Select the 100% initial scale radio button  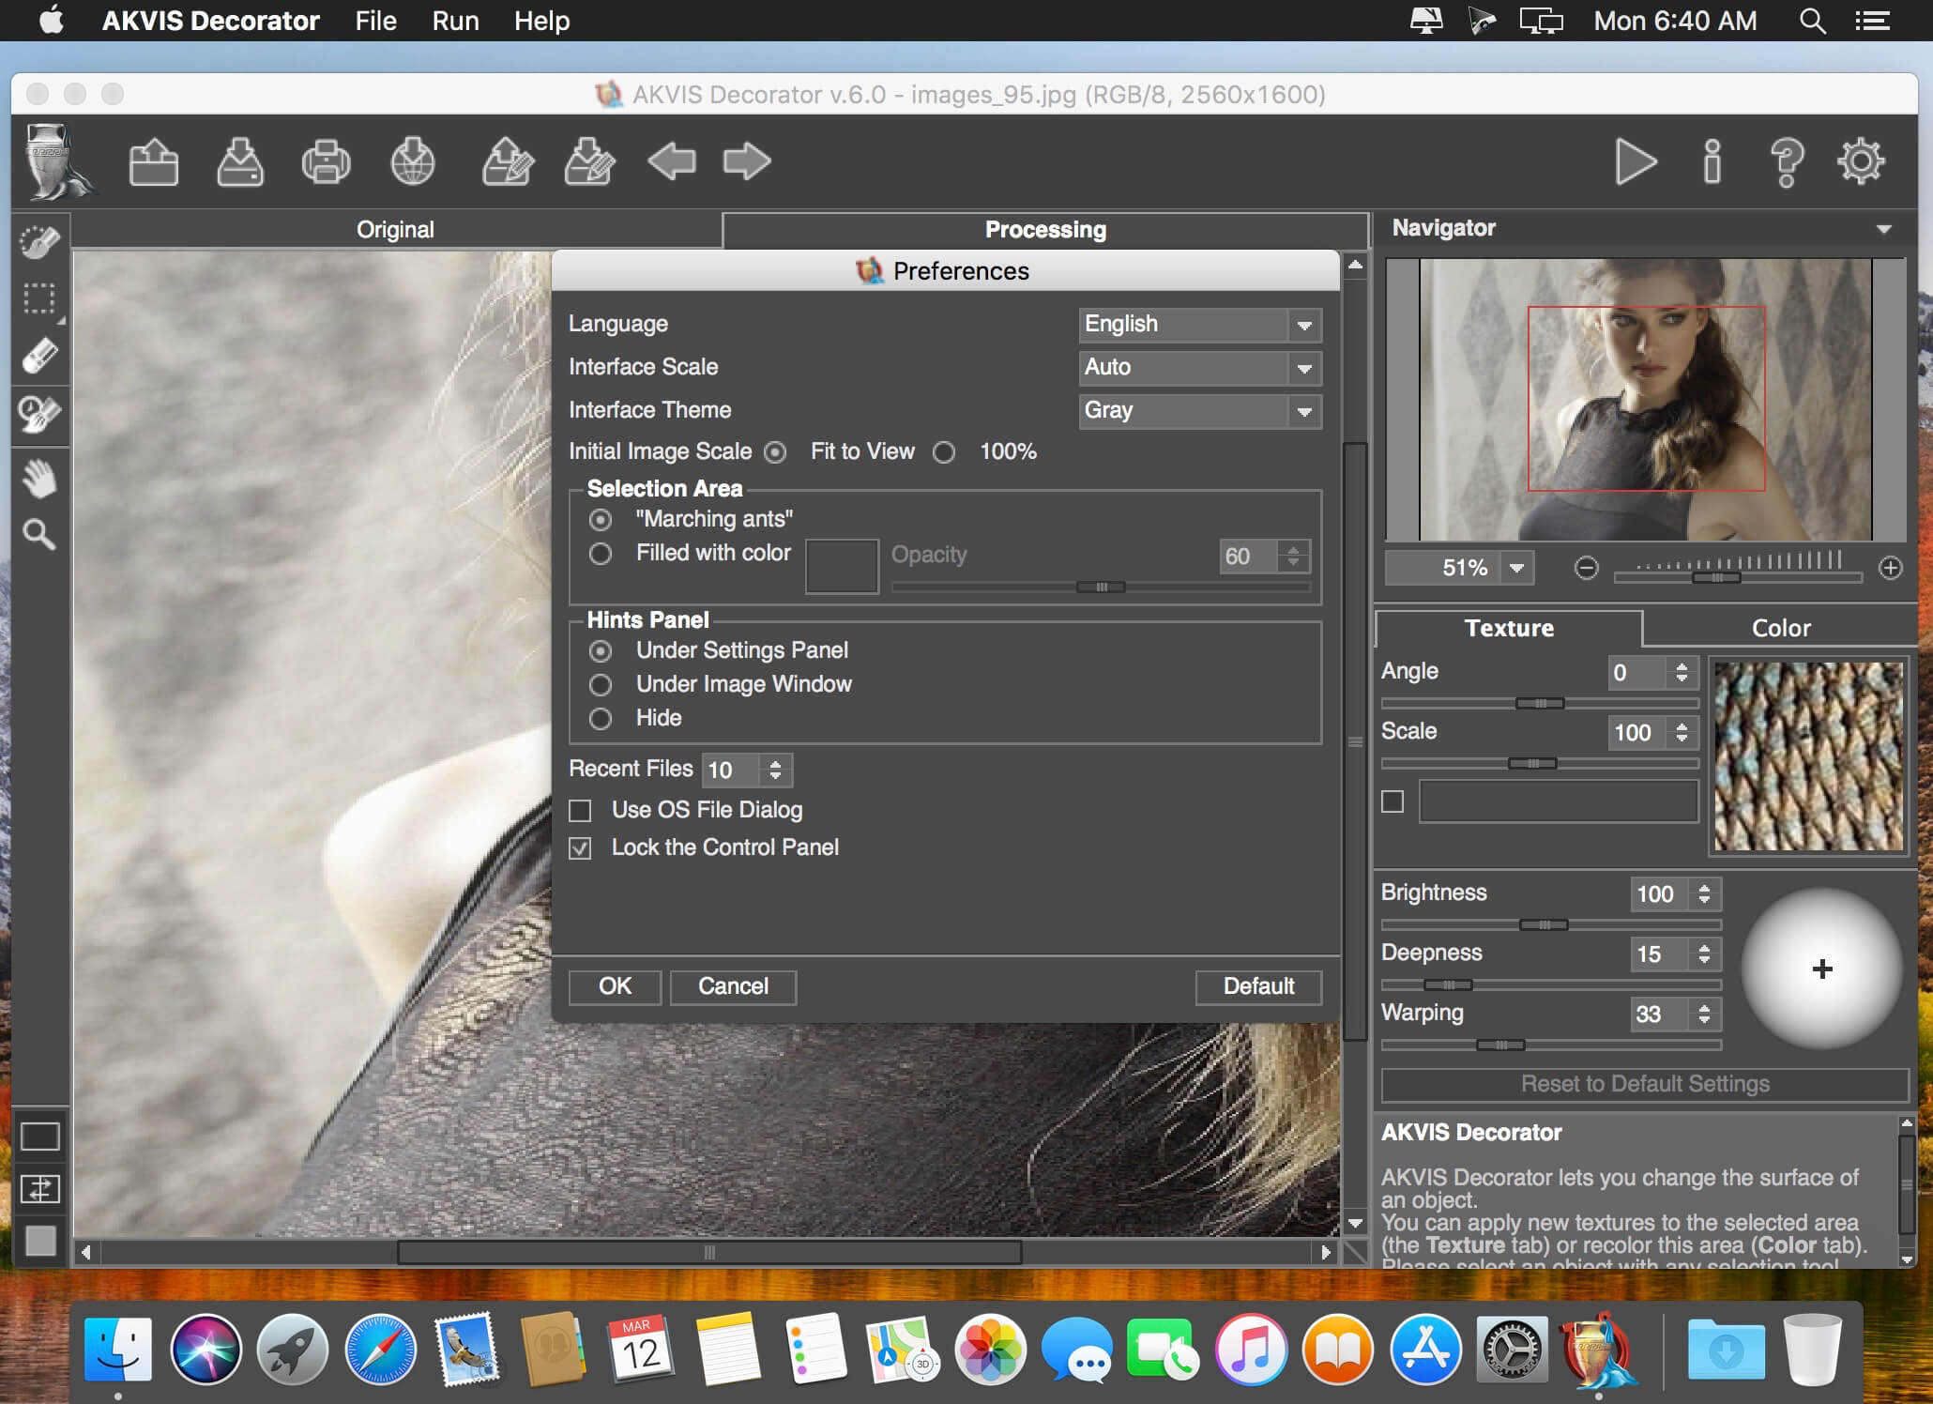point(944,452)
